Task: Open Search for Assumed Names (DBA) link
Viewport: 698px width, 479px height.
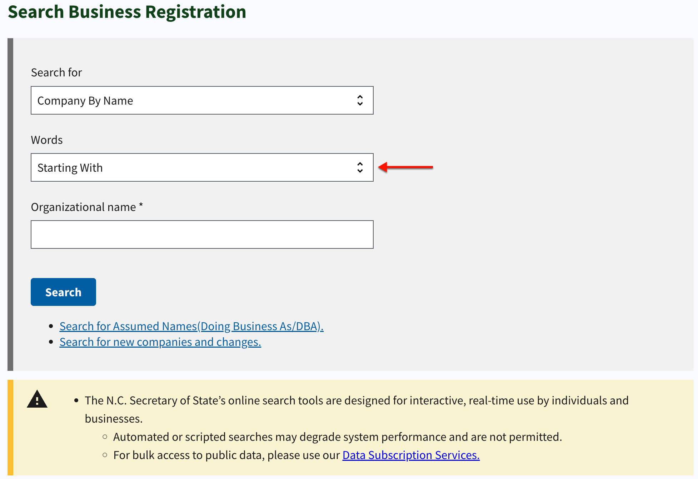Action: pos(191,326)
